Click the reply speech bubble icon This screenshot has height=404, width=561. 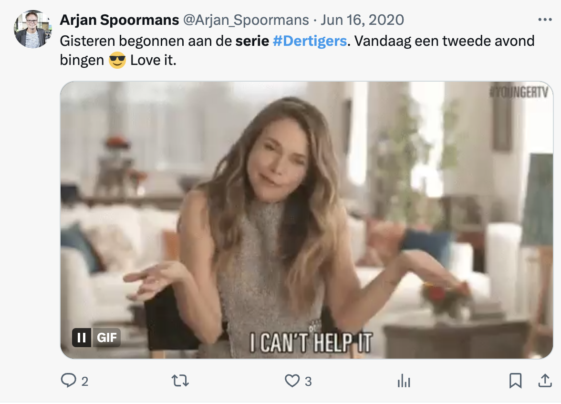tap(68, 381)
